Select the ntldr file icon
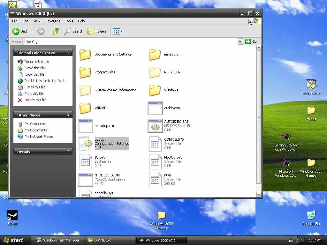This screenshot has width=327, height=245. point(155,180)
